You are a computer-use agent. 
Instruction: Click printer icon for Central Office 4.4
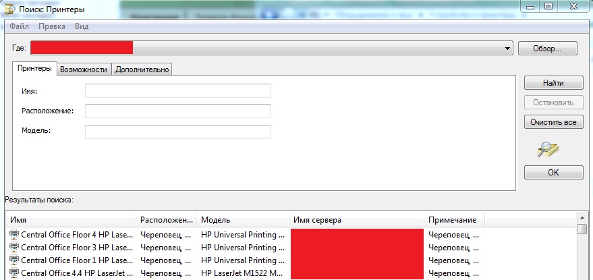coord(14,273)
